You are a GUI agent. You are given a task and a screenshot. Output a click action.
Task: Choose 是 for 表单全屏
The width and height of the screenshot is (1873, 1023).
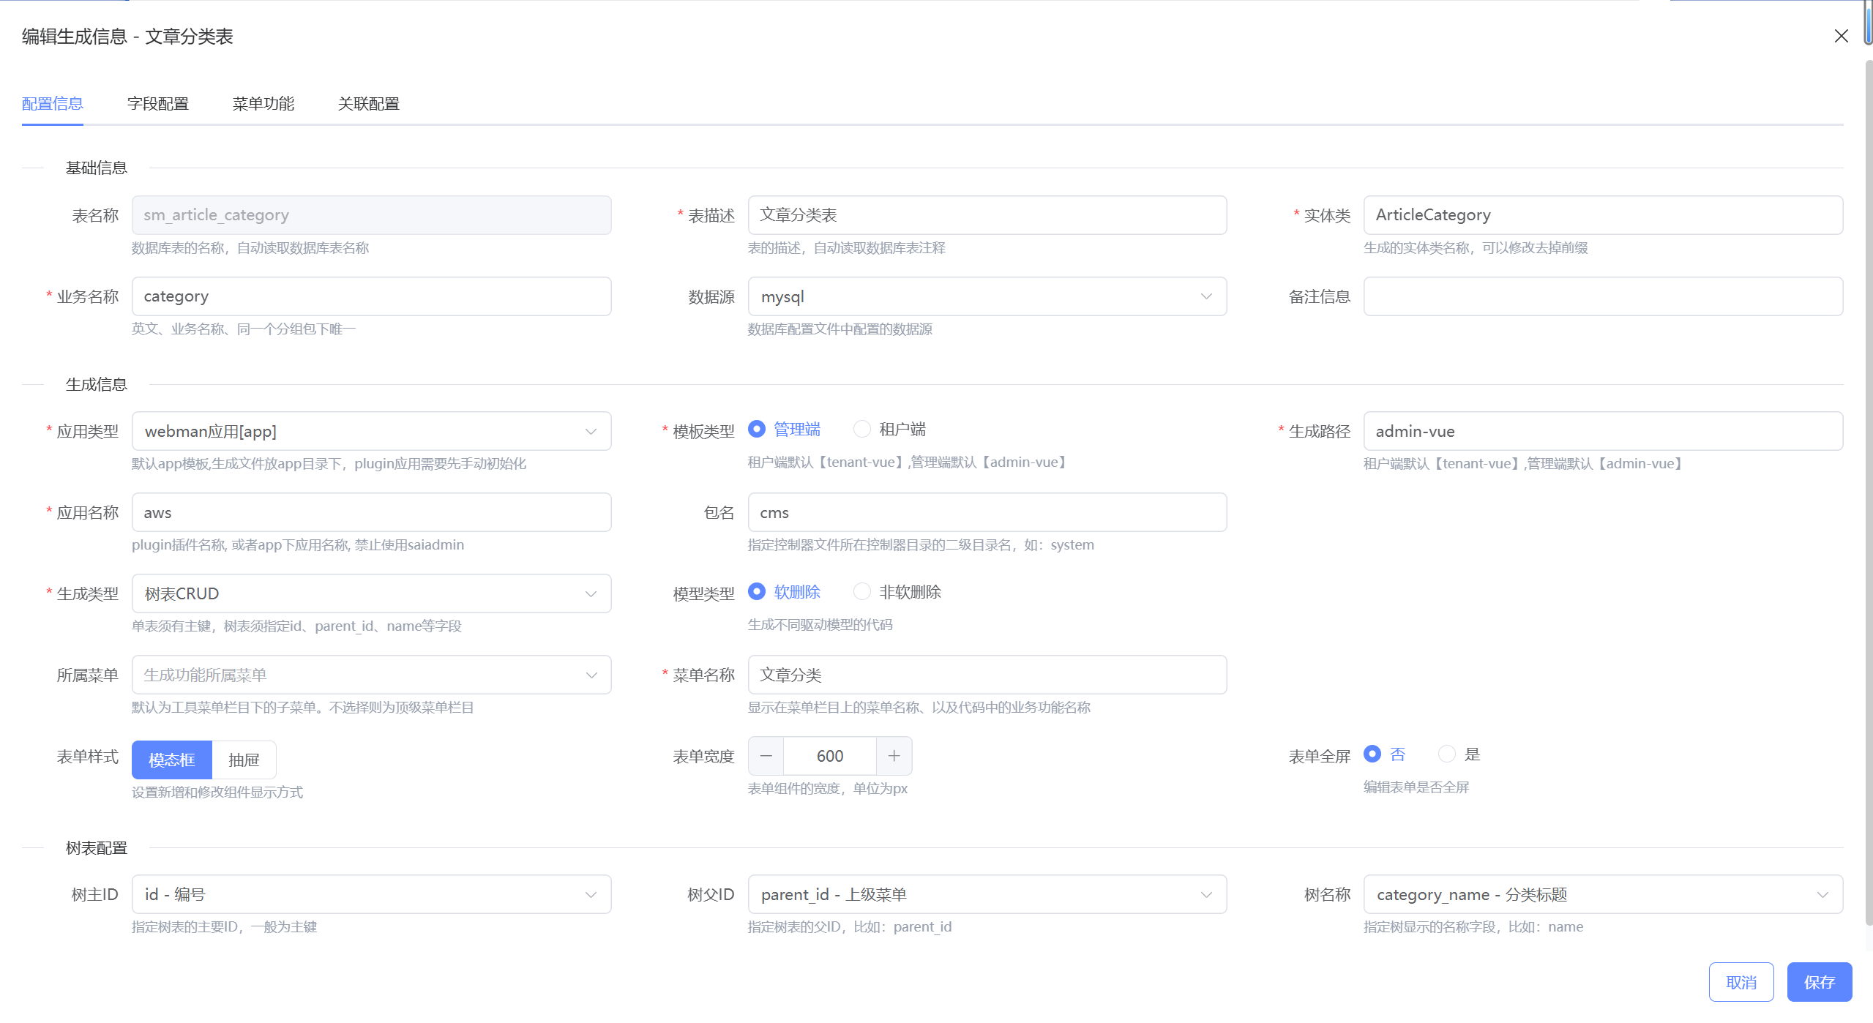[x=1446, y=754]
